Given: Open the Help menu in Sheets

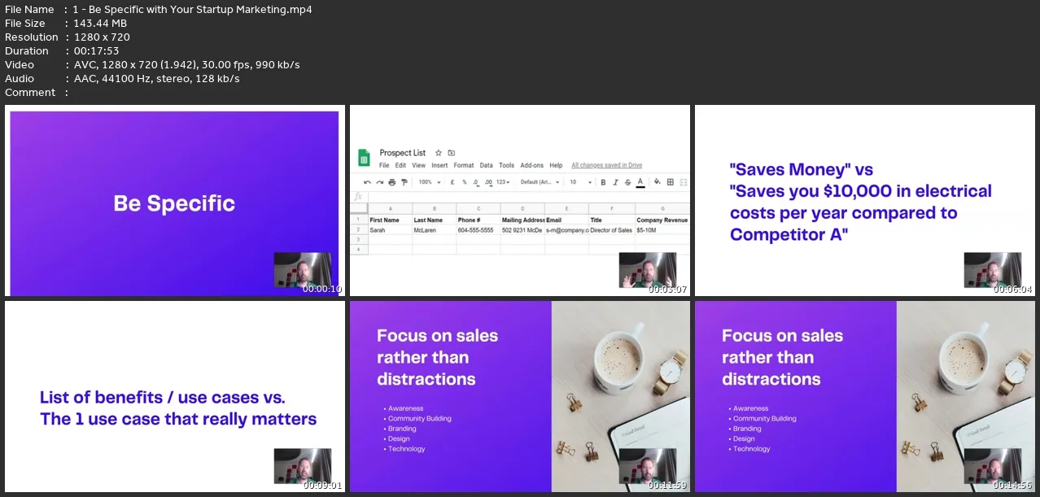Looking at the screenshot, I should [x=556, y=165].
